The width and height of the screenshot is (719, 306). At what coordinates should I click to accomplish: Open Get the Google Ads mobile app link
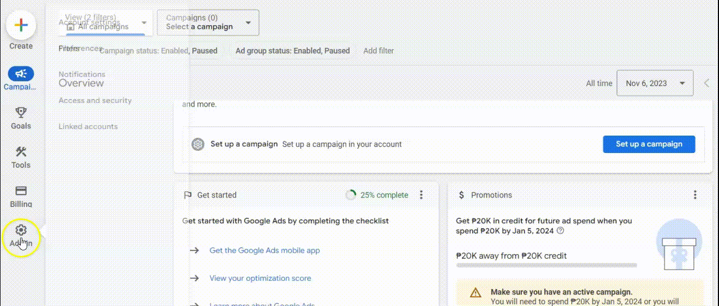(264, 250)
